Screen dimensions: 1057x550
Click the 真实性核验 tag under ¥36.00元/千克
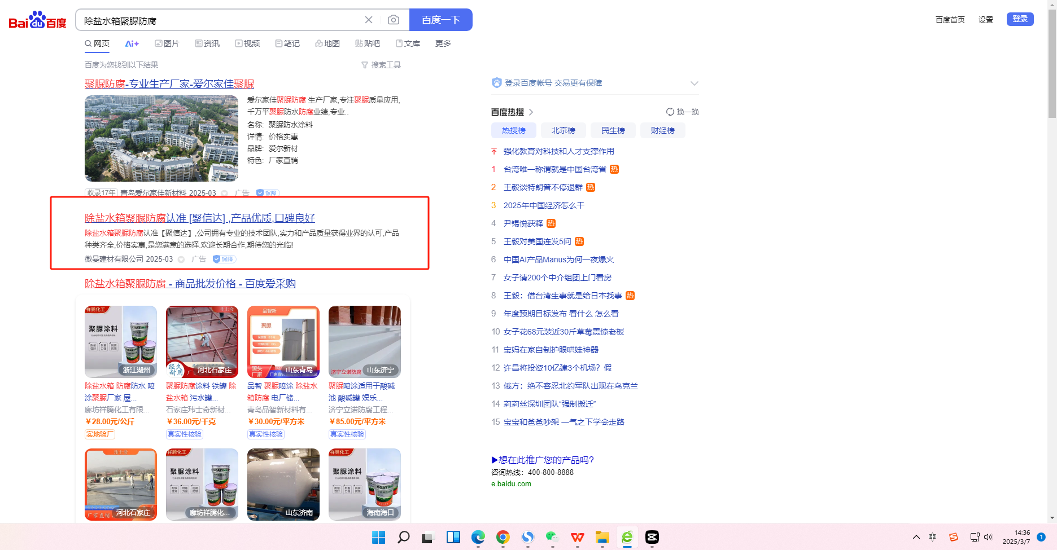tap(185, 434)
